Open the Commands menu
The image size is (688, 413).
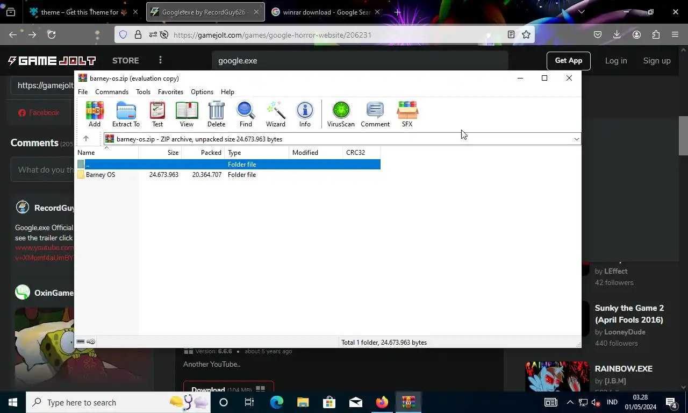(x=112, y=92)
